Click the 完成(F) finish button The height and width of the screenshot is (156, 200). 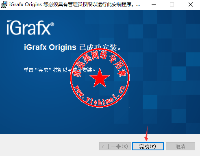(x=148, y=146)
